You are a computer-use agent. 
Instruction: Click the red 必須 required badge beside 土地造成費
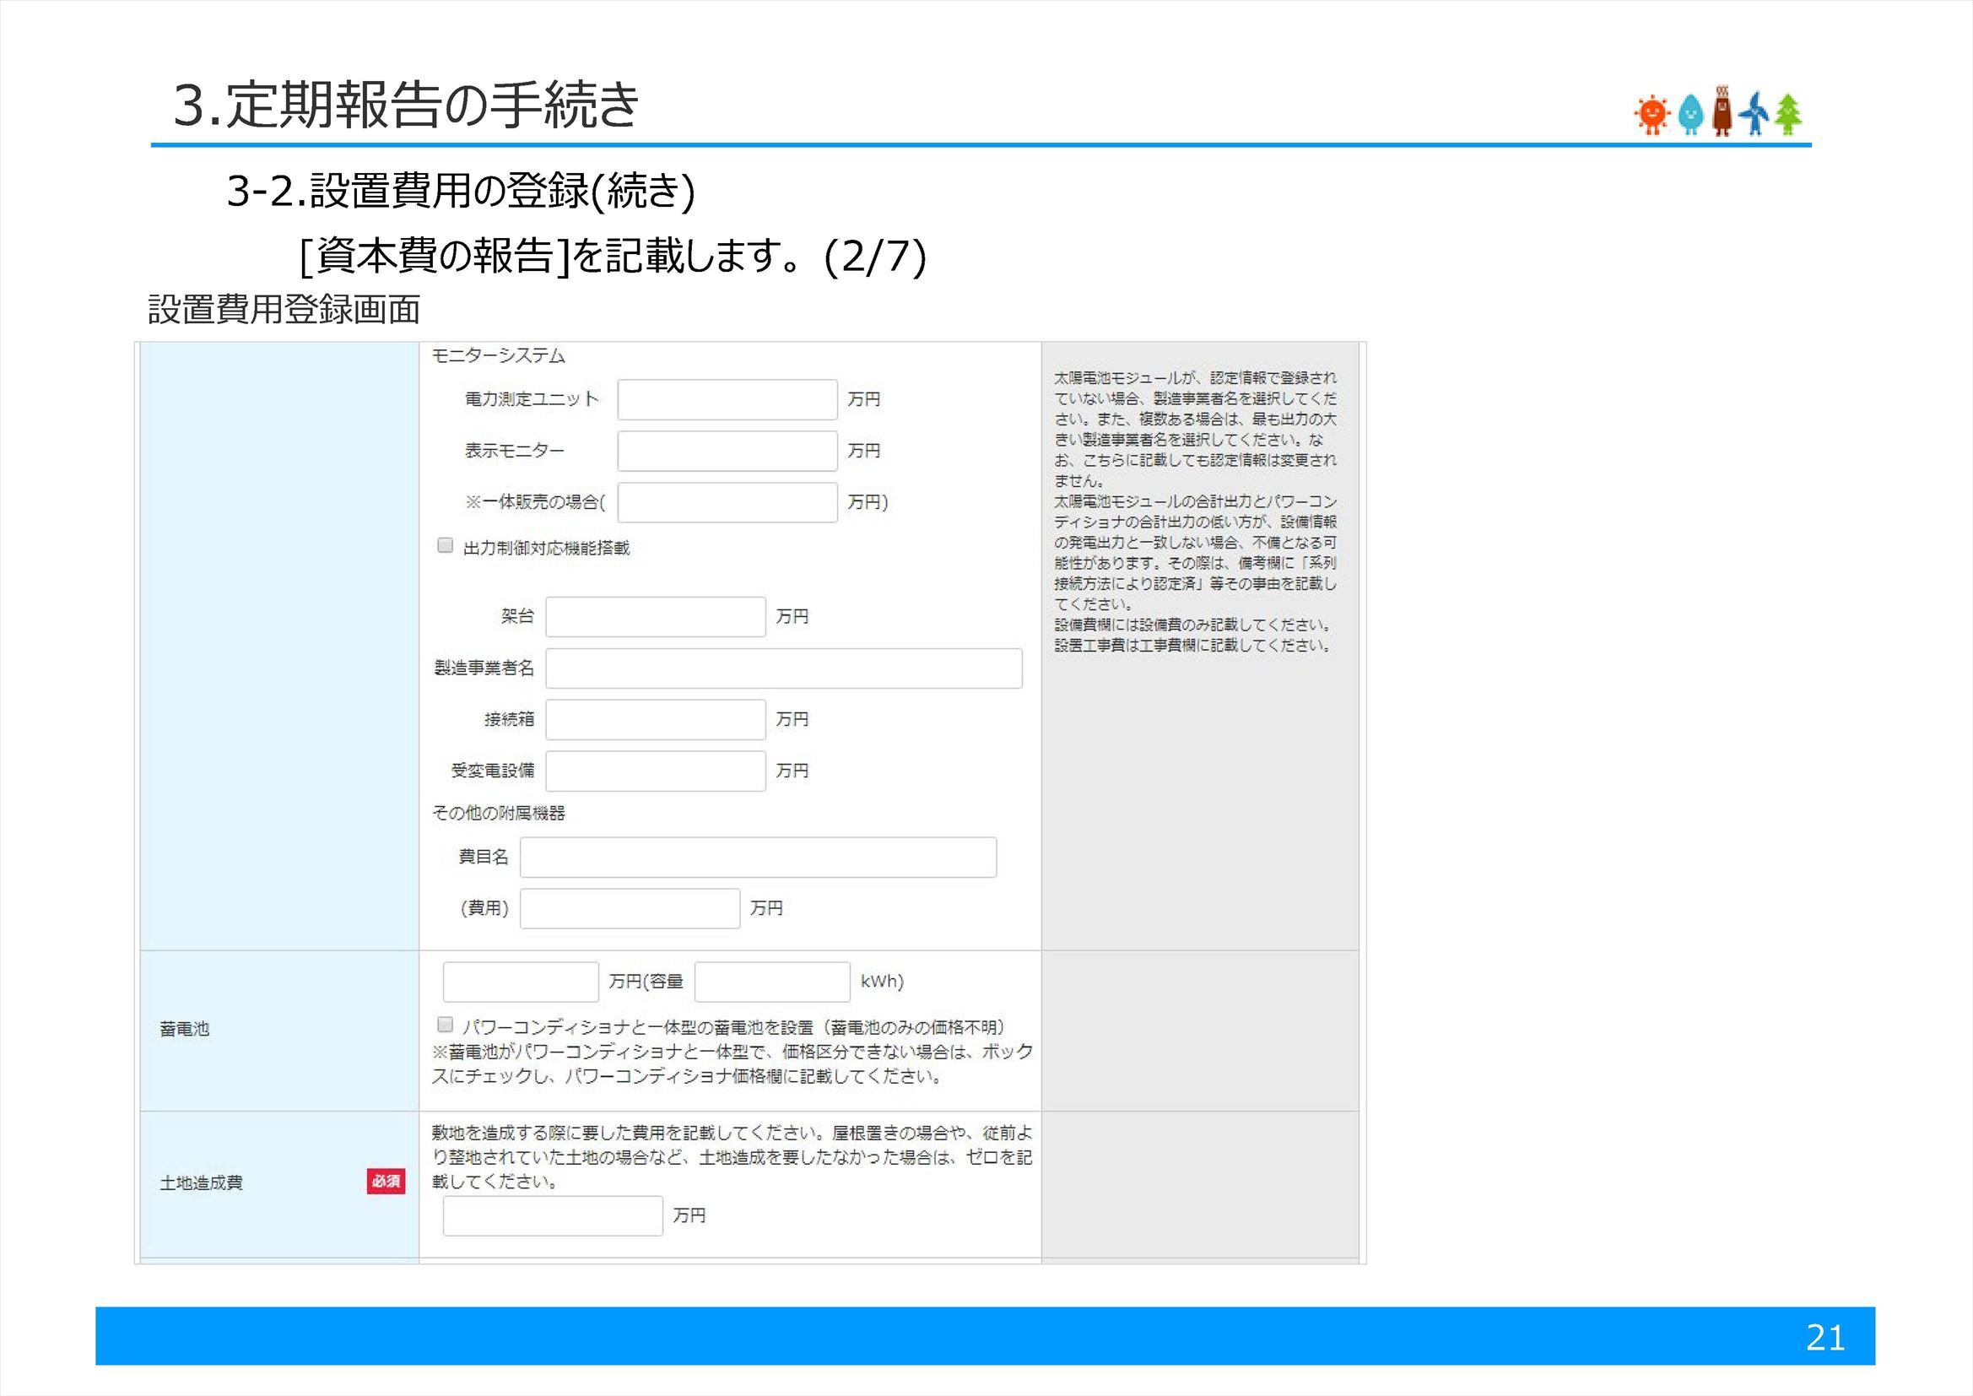coord(389,1182)
